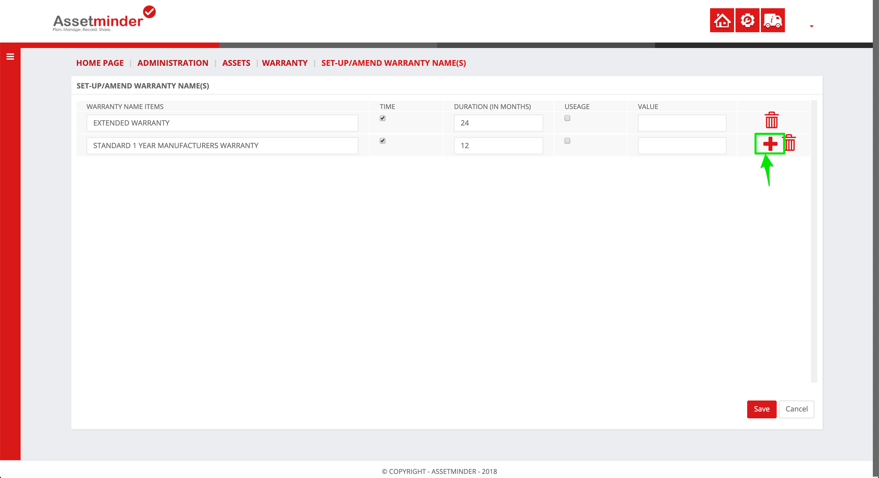Enable Useage for Extended Warranty
This screenshot has width=879, height=478.
pos(567,118)
